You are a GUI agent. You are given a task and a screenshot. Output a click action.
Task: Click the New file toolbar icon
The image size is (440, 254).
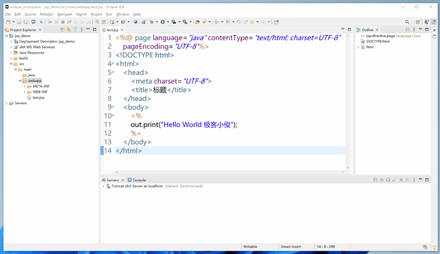point(8,22)
